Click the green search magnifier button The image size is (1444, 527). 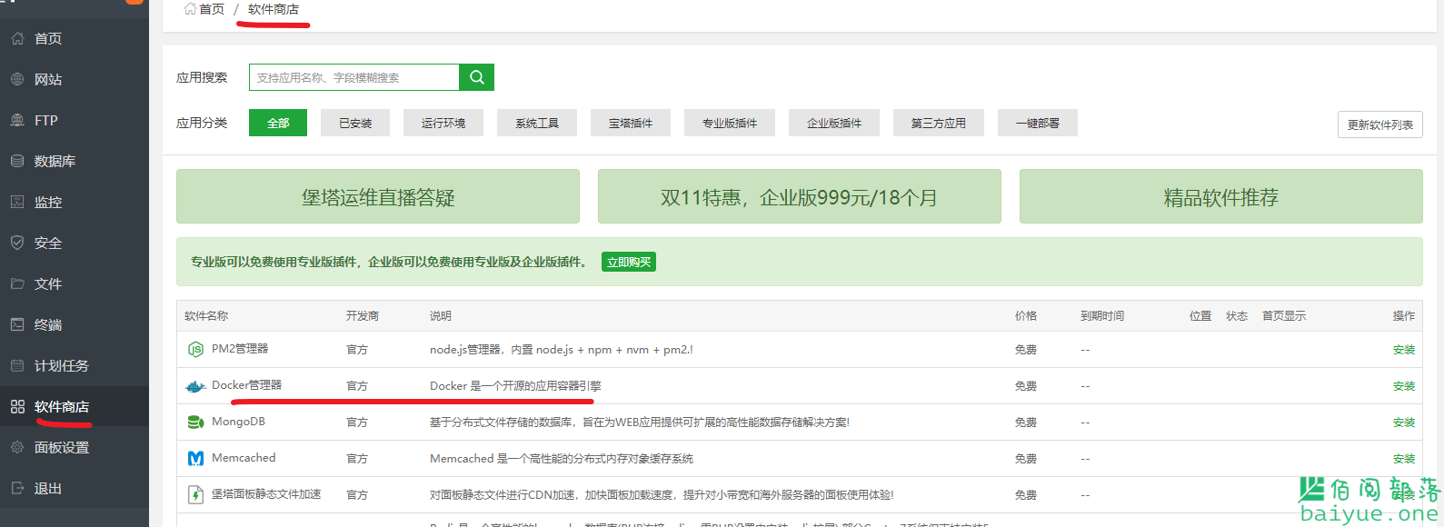pyautogui.click(x=476, y=77)
